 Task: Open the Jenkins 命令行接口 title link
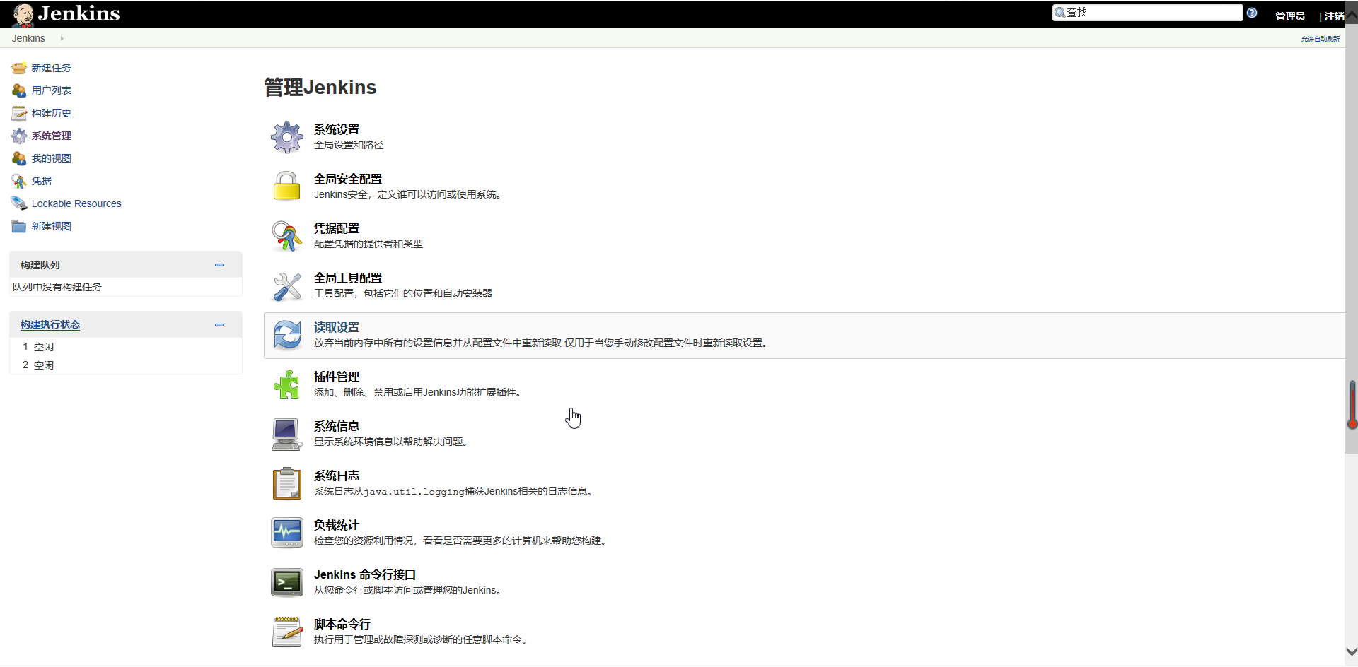tap(365, 574)
